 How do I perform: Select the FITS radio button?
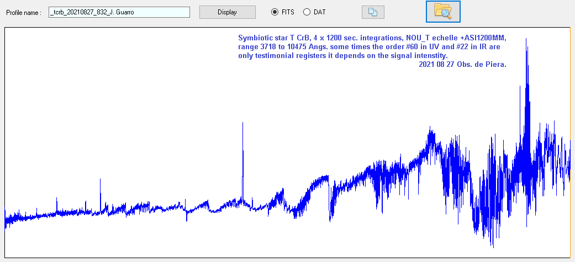point(275,12)
